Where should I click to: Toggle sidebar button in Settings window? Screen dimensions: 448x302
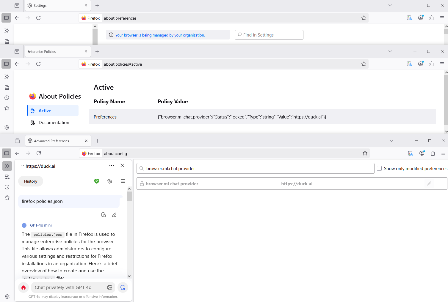[6, 18]
